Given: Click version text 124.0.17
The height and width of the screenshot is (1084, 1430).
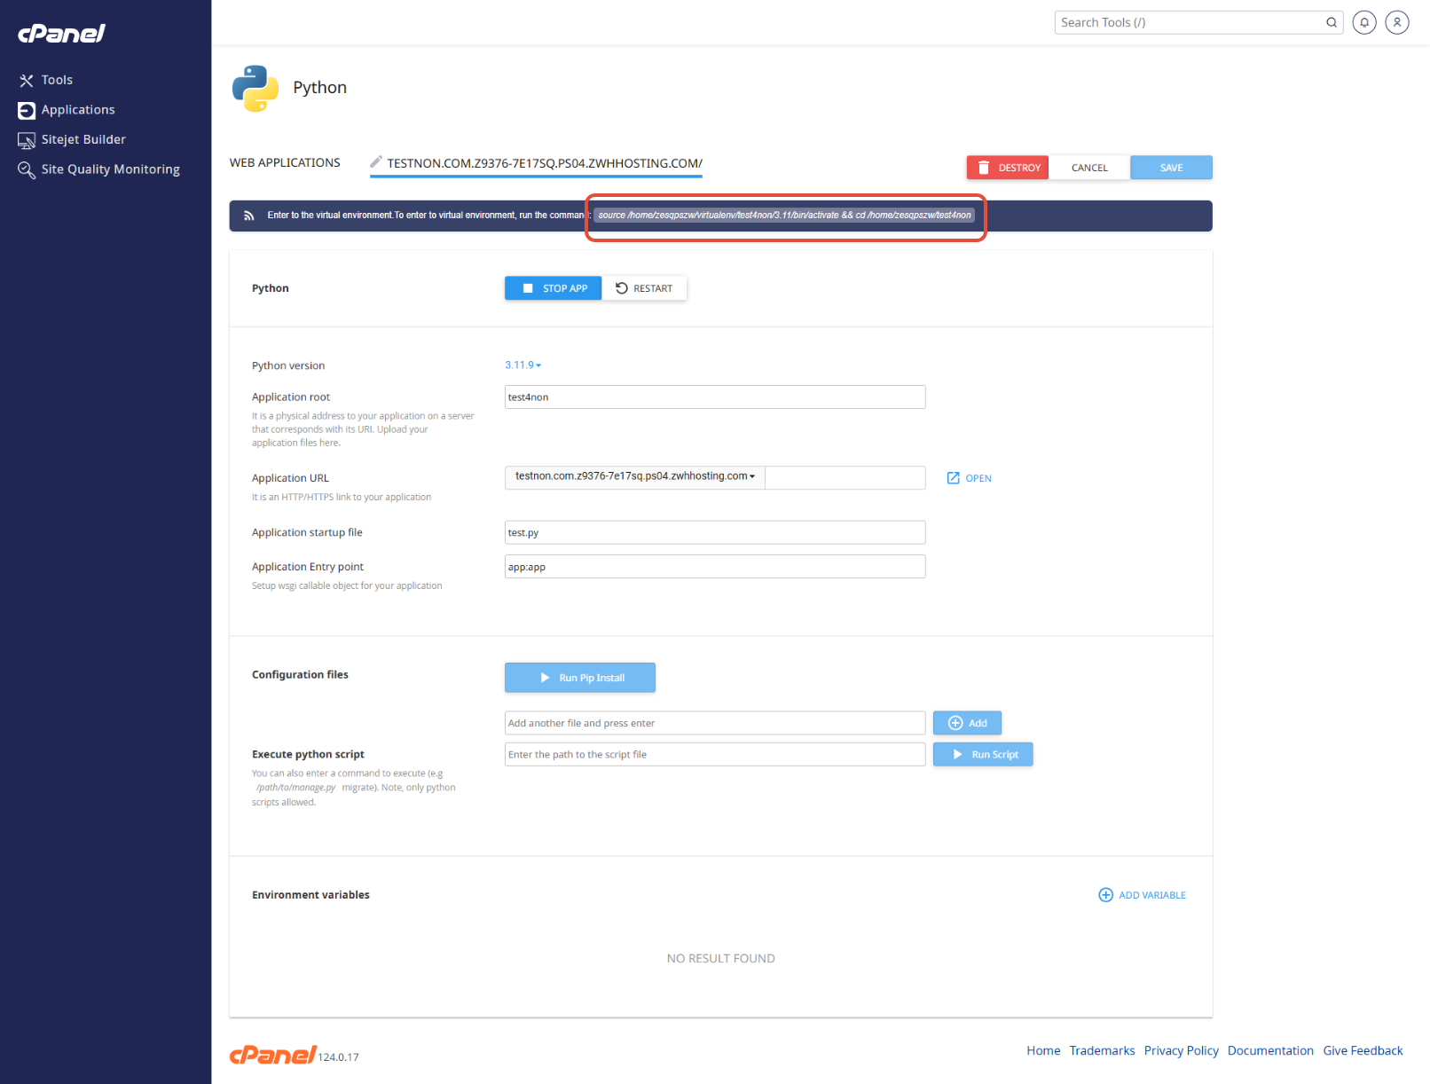Looking at the screenshot, I should (x=338, y=1057).
